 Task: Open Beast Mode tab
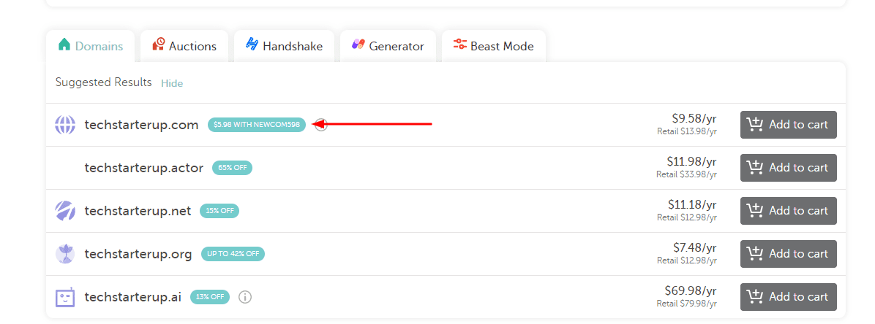[494, 46]
